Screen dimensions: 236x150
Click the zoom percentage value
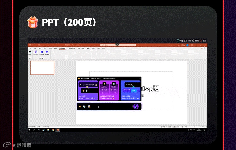(x=203, y=127)
